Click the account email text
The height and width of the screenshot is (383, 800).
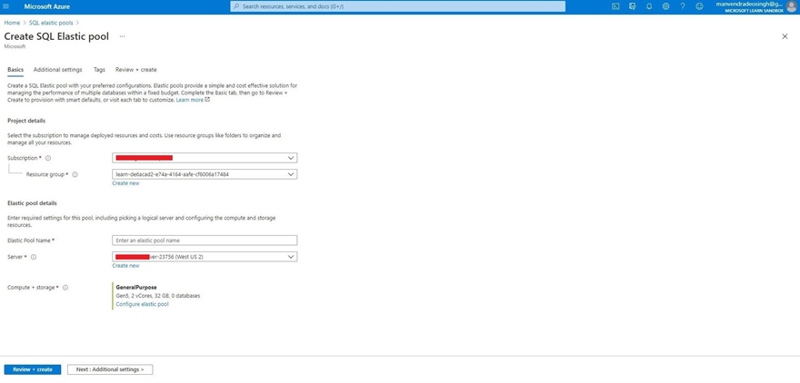coord(748,4)
